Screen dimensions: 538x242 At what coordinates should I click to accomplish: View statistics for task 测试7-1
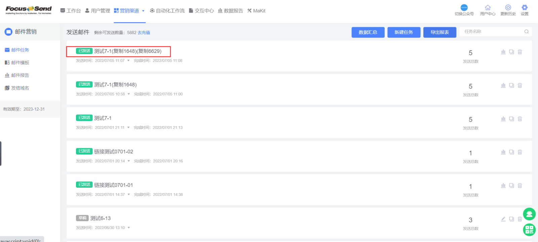tap(503, 119)
